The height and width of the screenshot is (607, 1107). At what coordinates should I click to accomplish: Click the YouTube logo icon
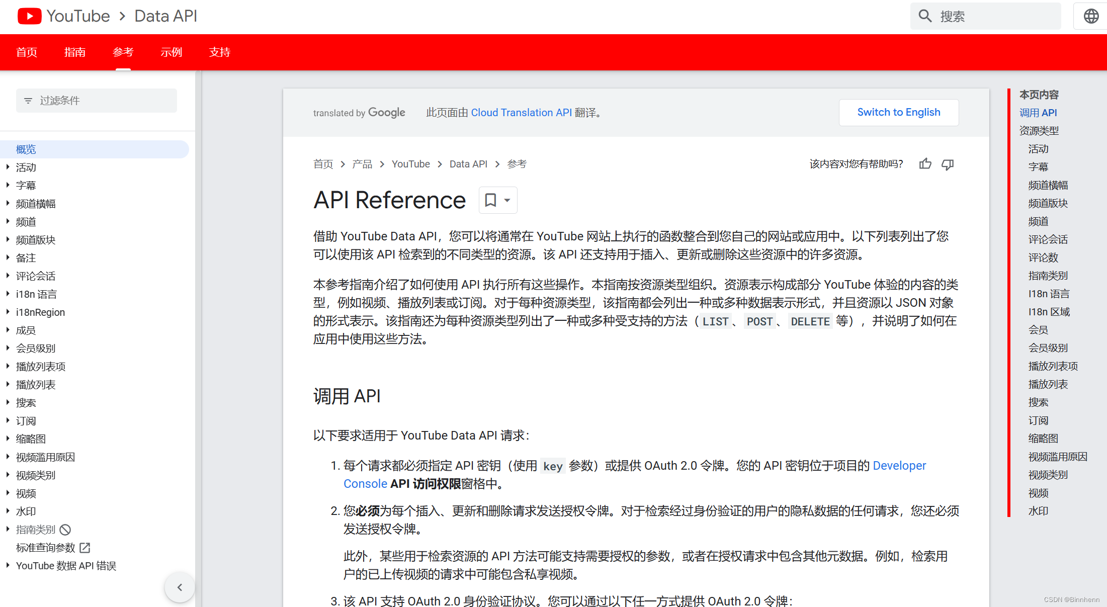click(29, 16)
